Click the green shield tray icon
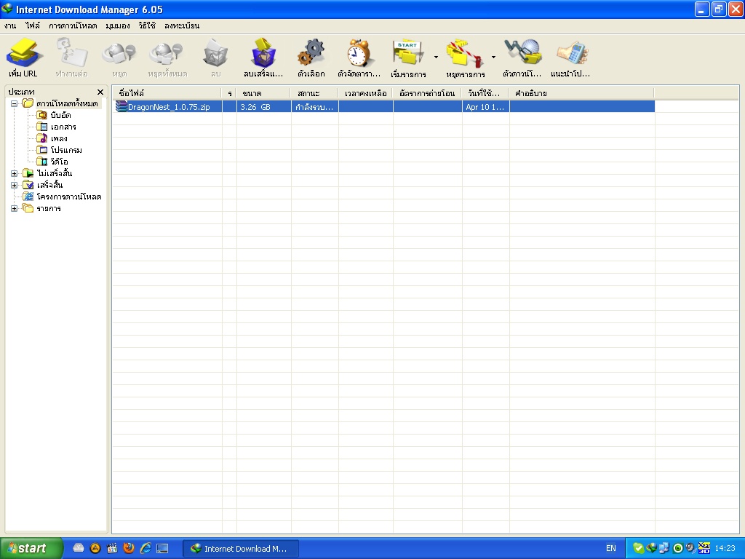Screen dimensions: 745x559 click(x=639, y=549)
